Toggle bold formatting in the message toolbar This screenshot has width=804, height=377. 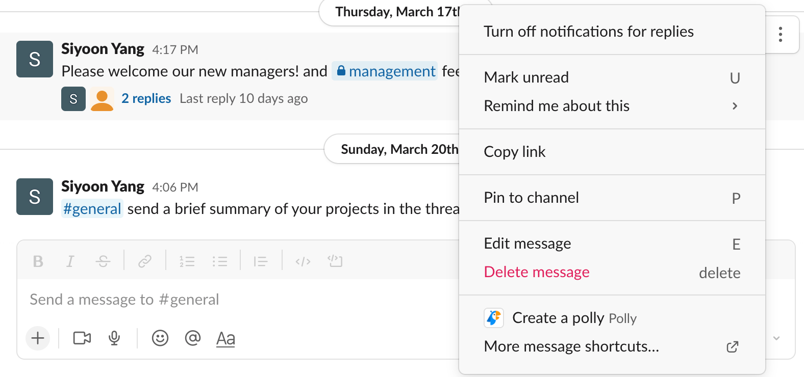tap(38, 261)
